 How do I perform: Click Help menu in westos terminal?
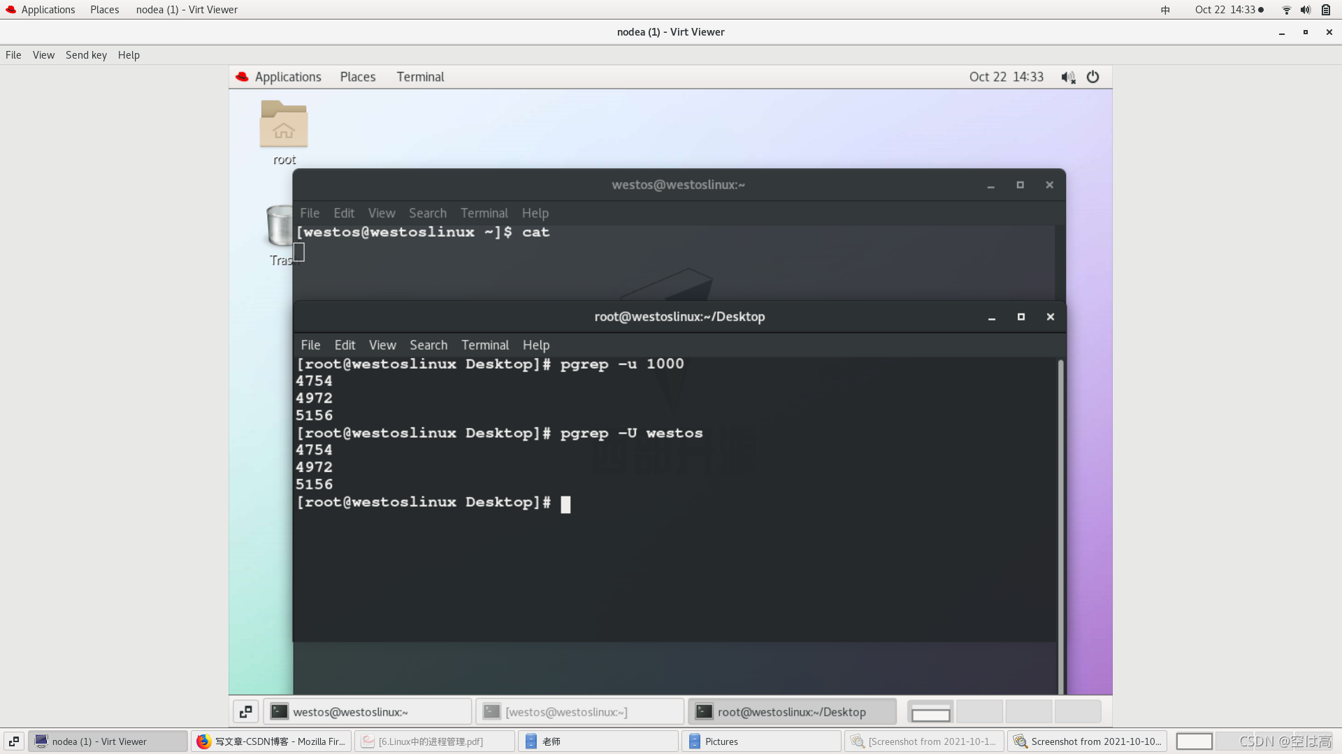535,213
